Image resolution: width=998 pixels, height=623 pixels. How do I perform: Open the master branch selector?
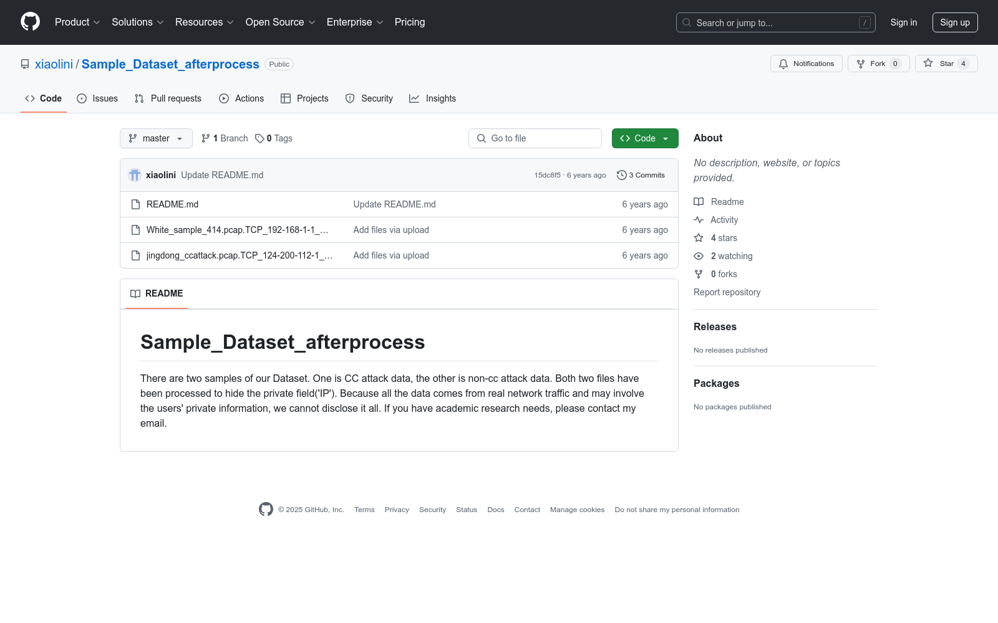156,138
